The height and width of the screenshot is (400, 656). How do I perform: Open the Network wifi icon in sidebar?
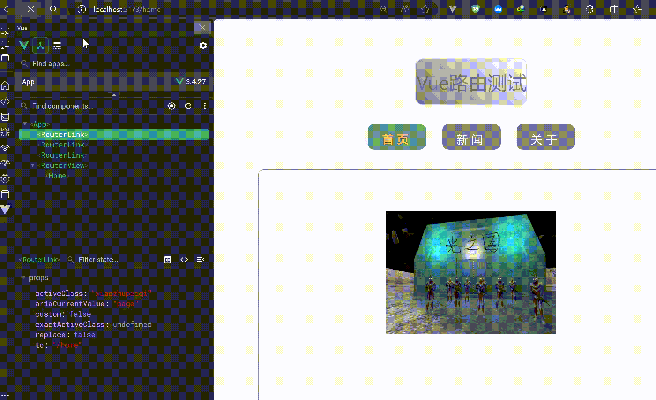tap(5, 148)
